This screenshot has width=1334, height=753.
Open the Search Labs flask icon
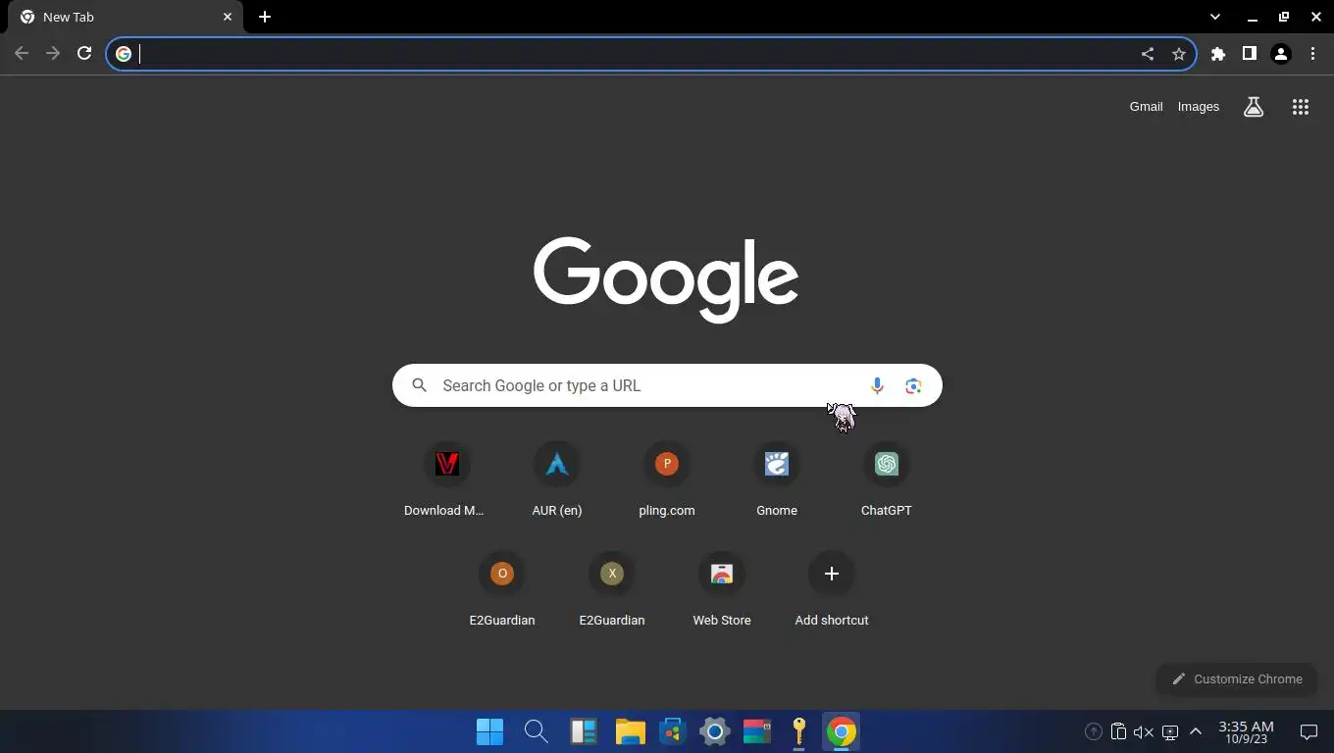pos(1254,107)
